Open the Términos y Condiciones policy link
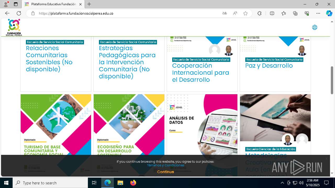335x188 pixels. click(x=166, y=165)
